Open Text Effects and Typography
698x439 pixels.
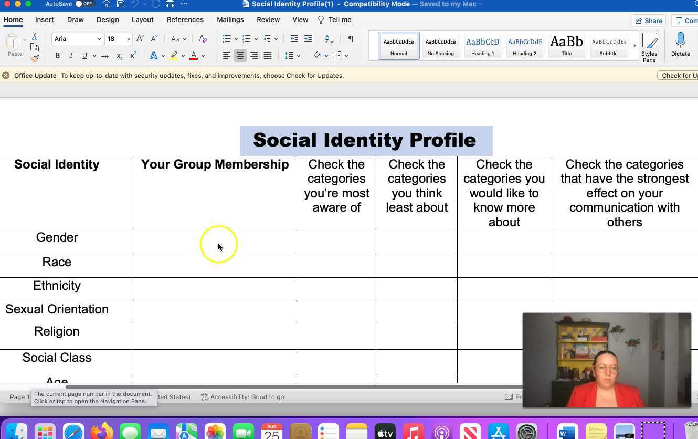click(154, 55)
